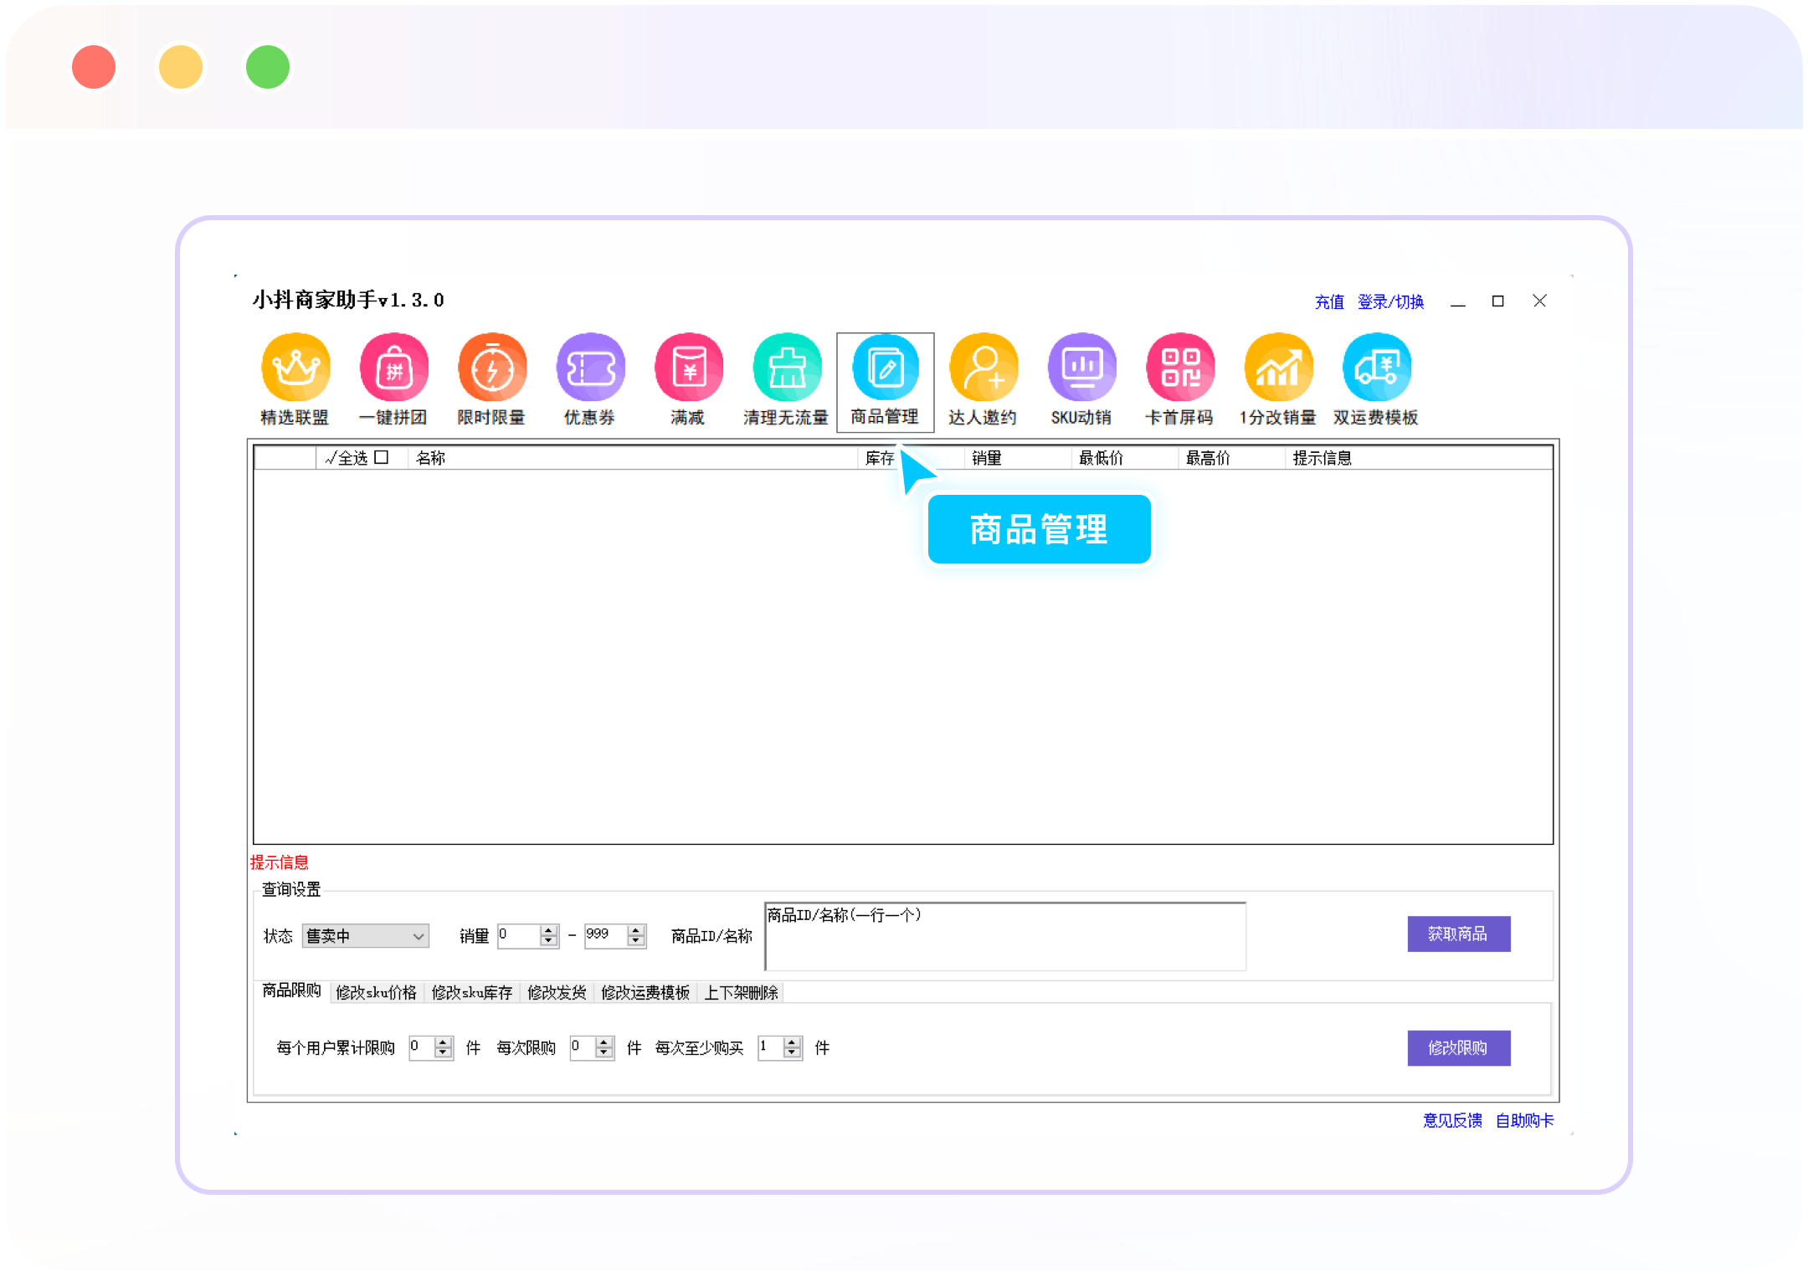This screenshot has width=1808, height=1276.
Task: Click the 清理无流量 broom icon
Action: click(x=787, y=368)
